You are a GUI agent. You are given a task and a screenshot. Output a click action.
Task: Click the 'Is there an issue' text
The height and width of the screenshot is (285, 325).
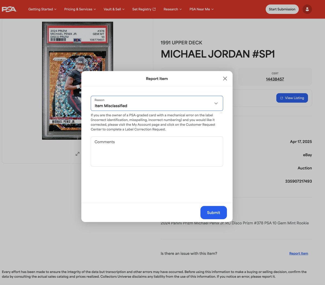point(189,254)
